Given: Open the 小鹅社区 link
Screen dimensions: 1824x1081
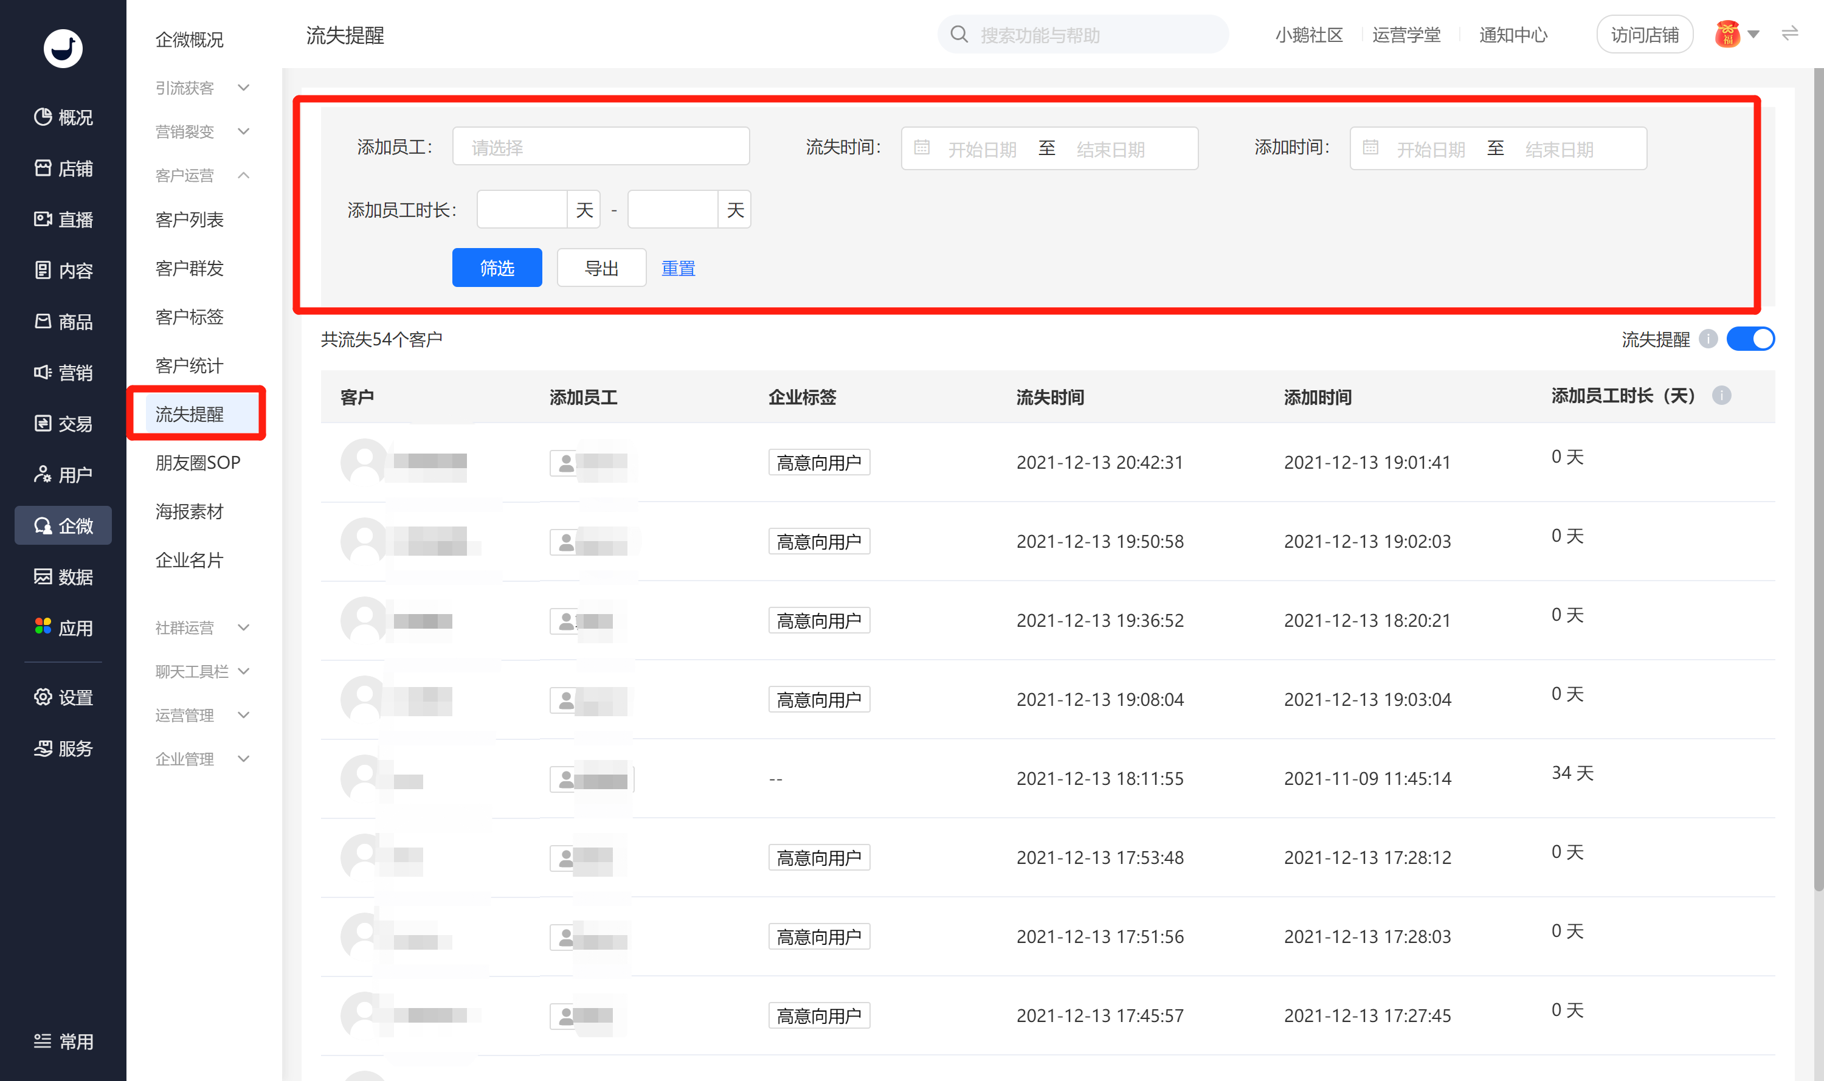Looking at the screenshot, I should tap(1309, 35).
